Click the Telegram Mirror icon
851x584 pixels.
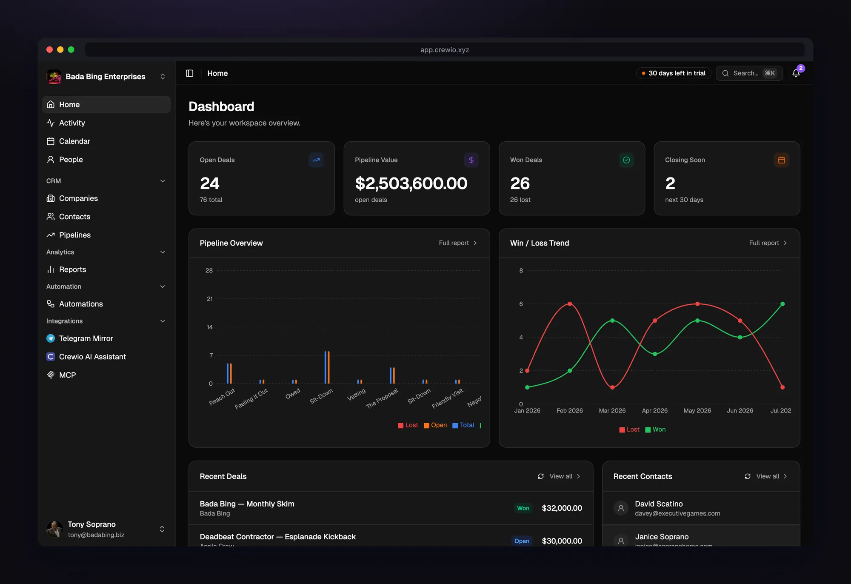coord(51,338)
